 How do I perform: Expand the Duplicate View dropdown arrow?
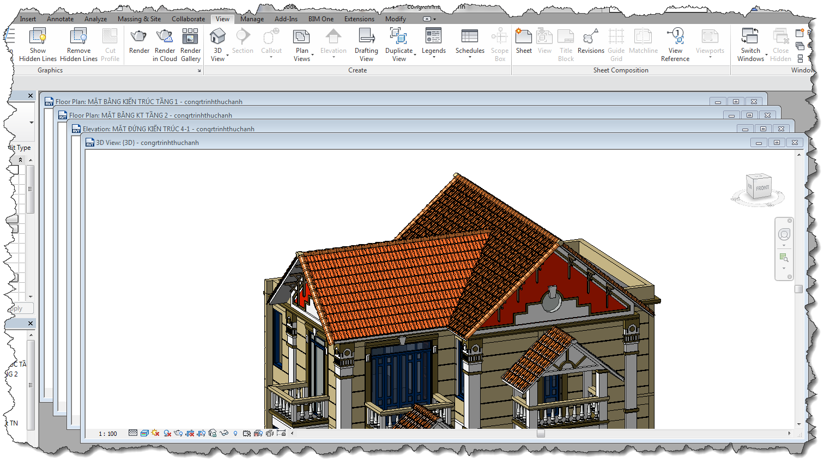[415, 55]
